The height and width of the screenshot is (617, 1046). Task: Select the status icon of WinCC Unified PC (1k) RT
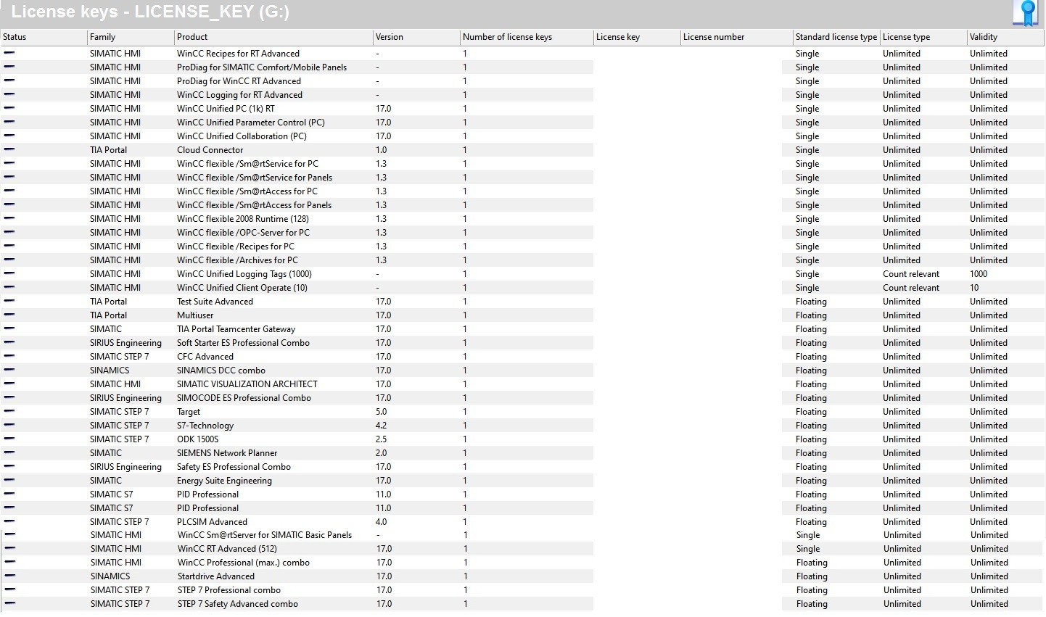click(x=9, y=108)
